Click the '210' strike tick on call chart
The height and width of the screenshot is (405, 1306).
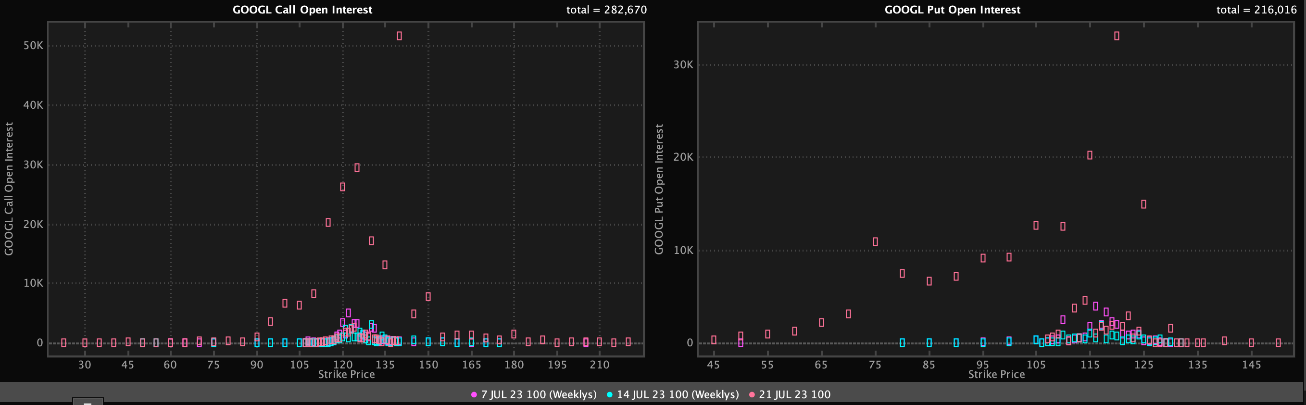599,365
